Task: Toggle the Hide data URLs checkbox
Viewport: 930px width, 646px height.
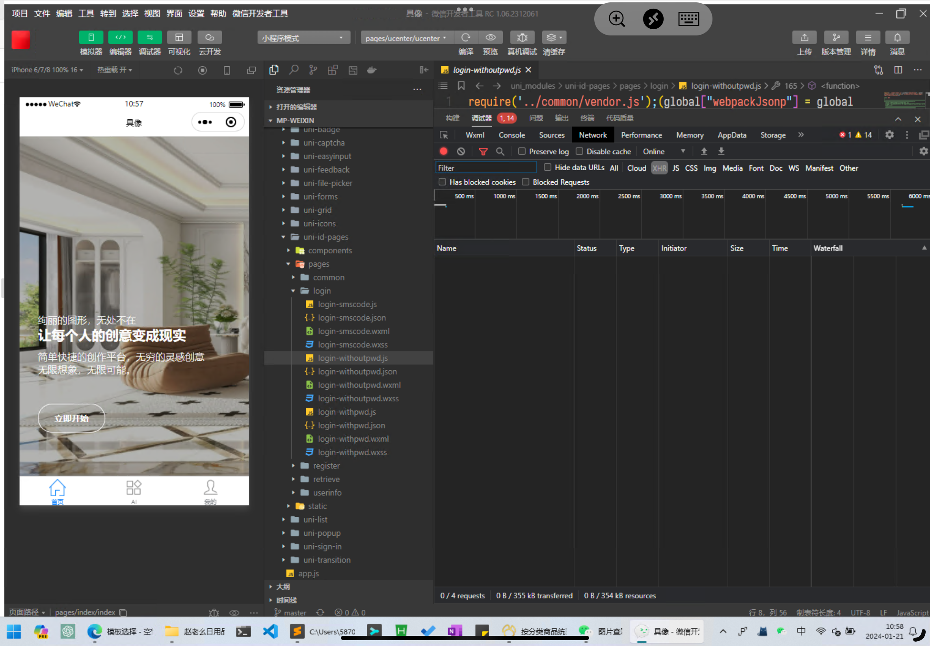Action: coord(547,167)
